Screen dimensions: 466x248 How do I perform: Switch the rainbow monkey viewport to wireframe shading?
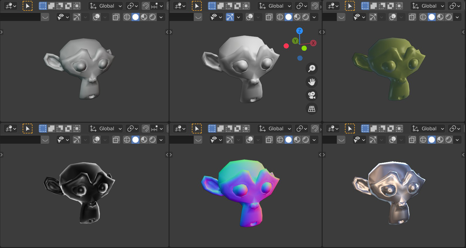[280, 140]
